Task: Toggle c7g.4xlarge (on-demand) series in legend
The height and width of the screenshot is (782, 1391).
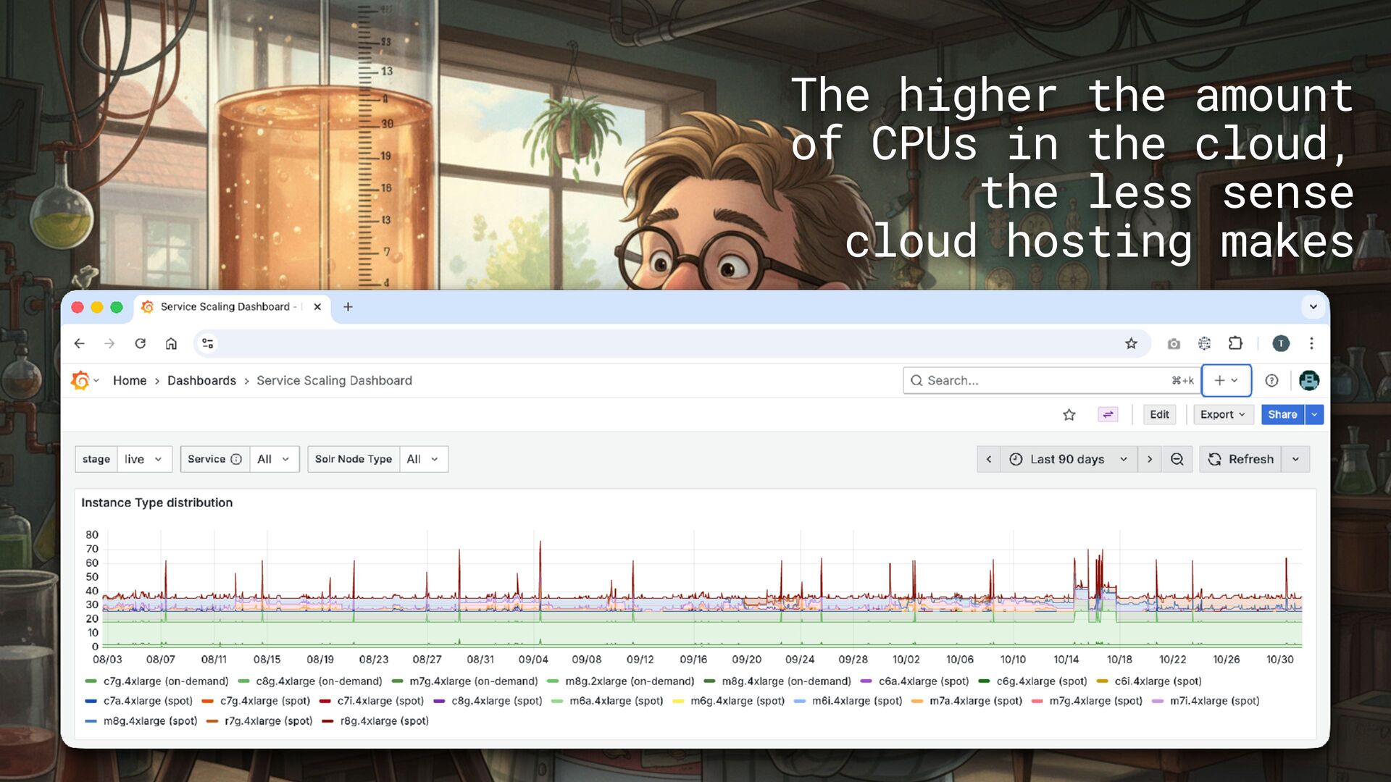Action: pos(165,681)
